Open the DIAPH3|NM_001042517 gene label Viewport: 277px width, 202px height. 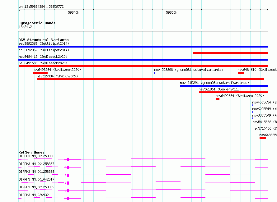[36, 179]
